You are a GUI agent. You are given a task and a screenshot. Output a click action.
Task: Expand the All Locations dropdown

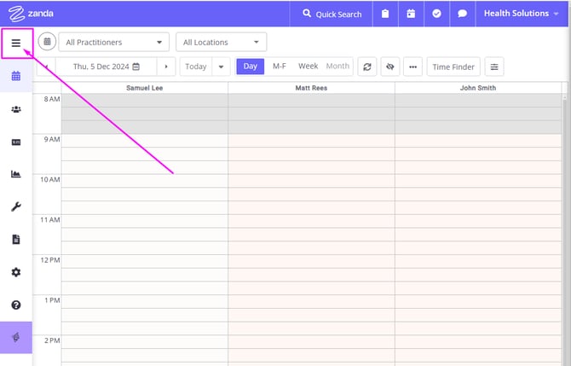(221, 42)
